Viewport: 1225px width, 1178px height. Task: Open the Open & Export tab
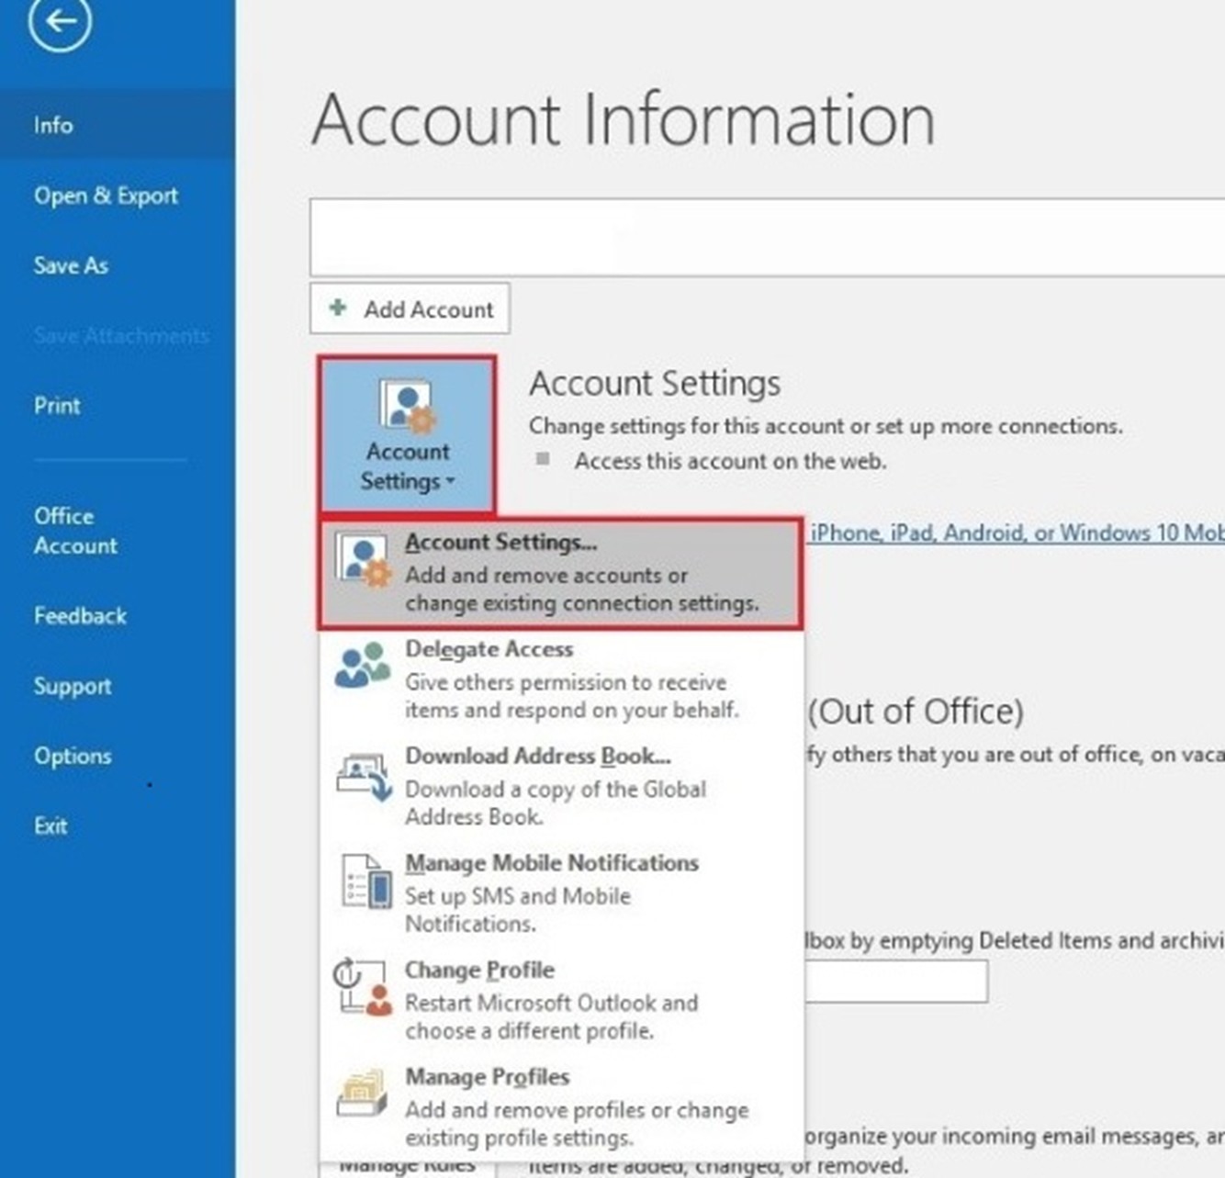click(x=106, y=196)
